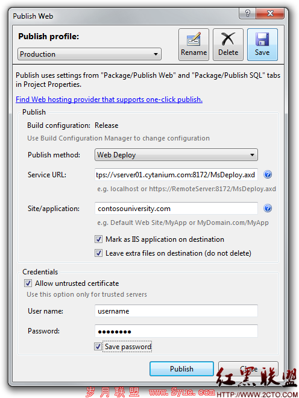
Task: Click the Password label
Action: click(43, 331)
